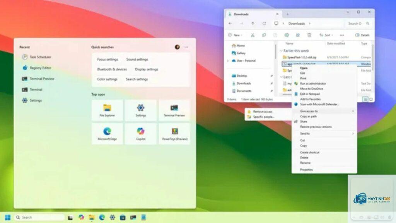
Task: Click the Rename icon in Explorer toolbar
Action: tap(287, 35)
